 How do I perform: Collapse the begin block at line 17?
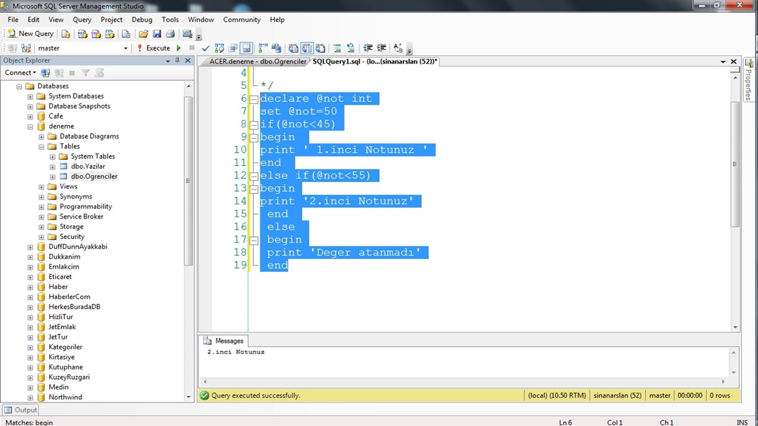tap(254, 240)
